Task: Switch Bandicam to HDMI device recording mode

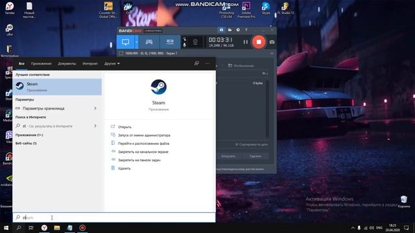Action: [170, 42]
